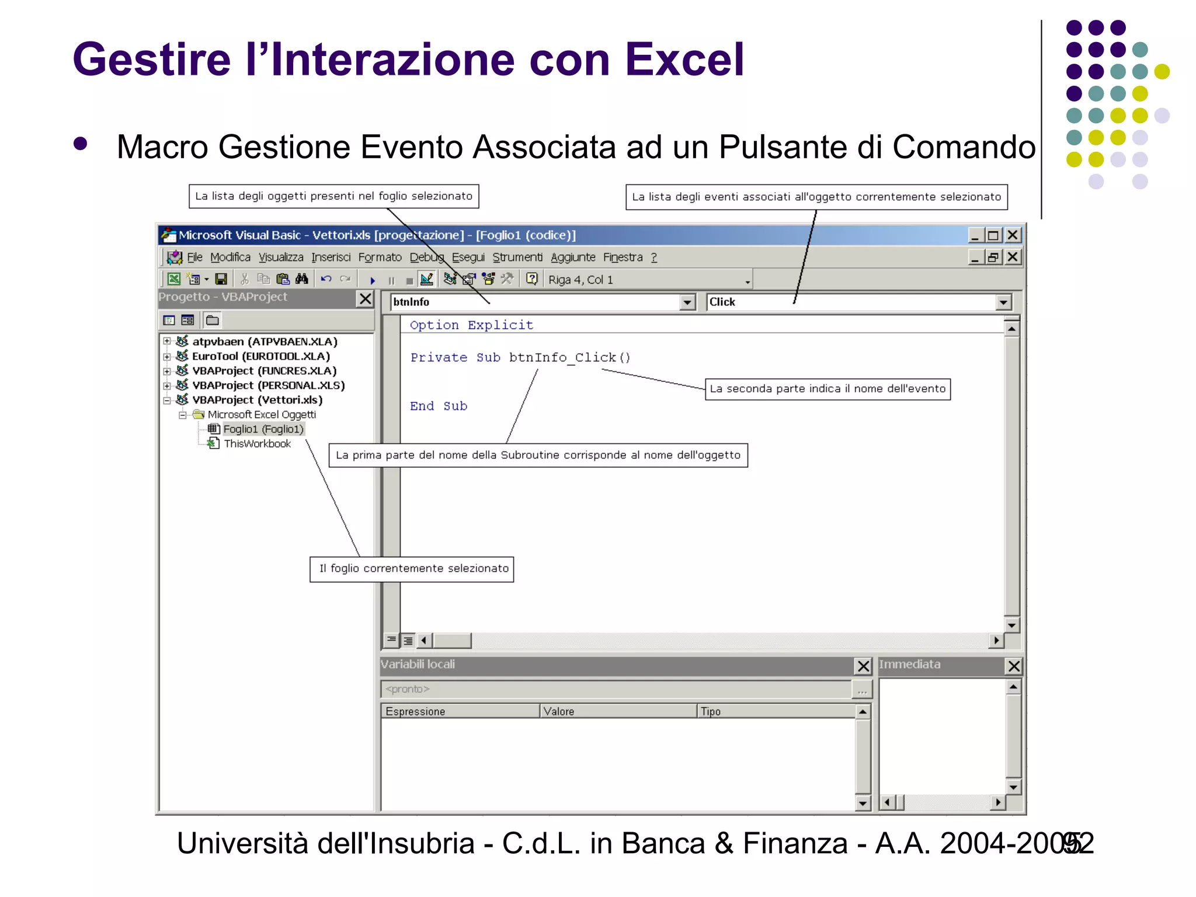Click the Insert UserForm toolbar icon
The width and height of the screenshot is (1196, 897).
(193, 279)
